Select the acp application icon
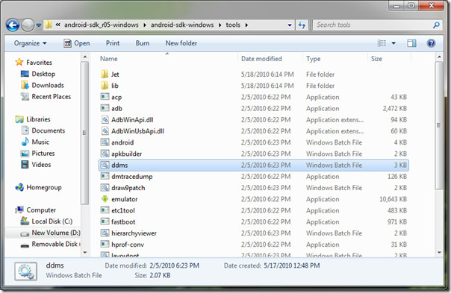This screenshot has height=293, width=451. pos(105,97)
